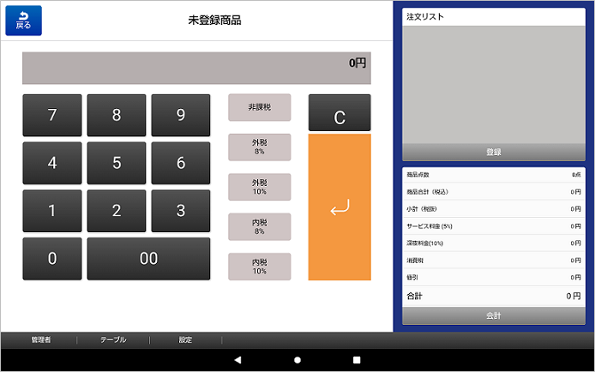This screenshot has height=372, width=595.
Task: Click the 会計 checkout button
Action: tap(493, 315)
